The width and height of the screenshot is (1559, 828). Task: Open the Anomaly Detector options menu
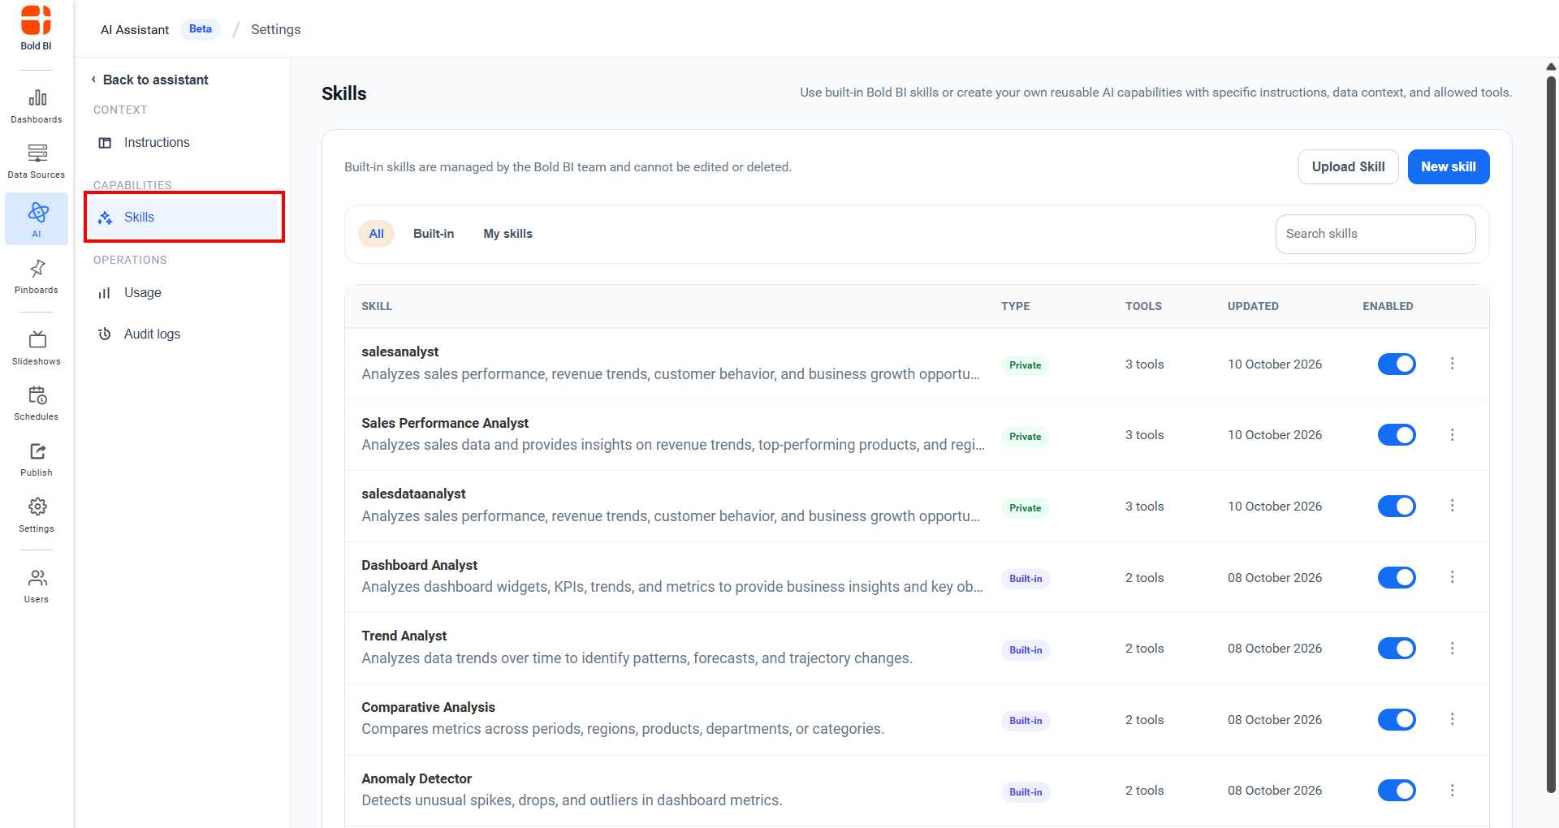(x=1453, y=791)
